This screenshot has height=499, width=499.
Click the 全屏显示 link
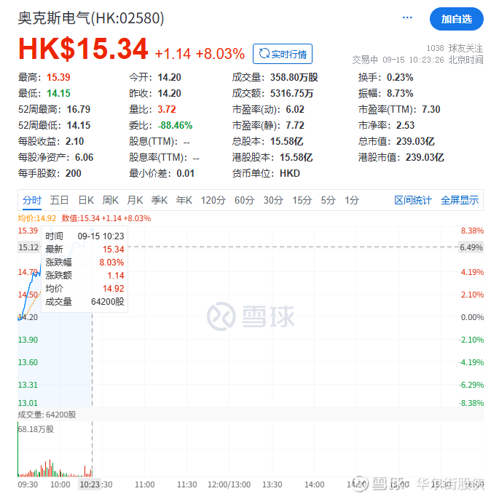[x=460, y=200]
